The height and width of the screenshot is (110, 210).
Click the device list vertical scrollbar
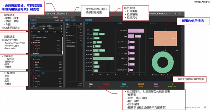[x=62, y=46]
